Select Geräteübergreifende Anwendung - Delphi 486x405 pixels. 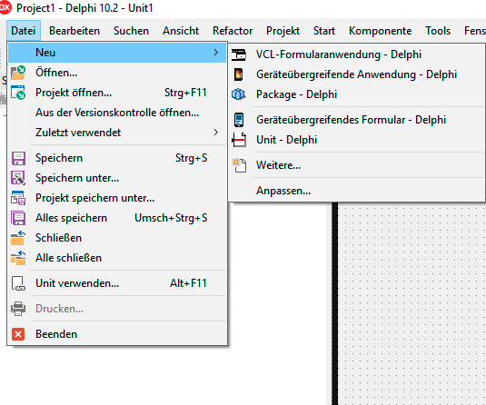point(357,74)
